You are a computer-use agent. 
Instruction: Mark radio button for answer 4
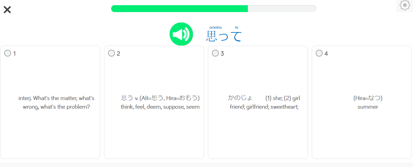(x=319, y=53)
